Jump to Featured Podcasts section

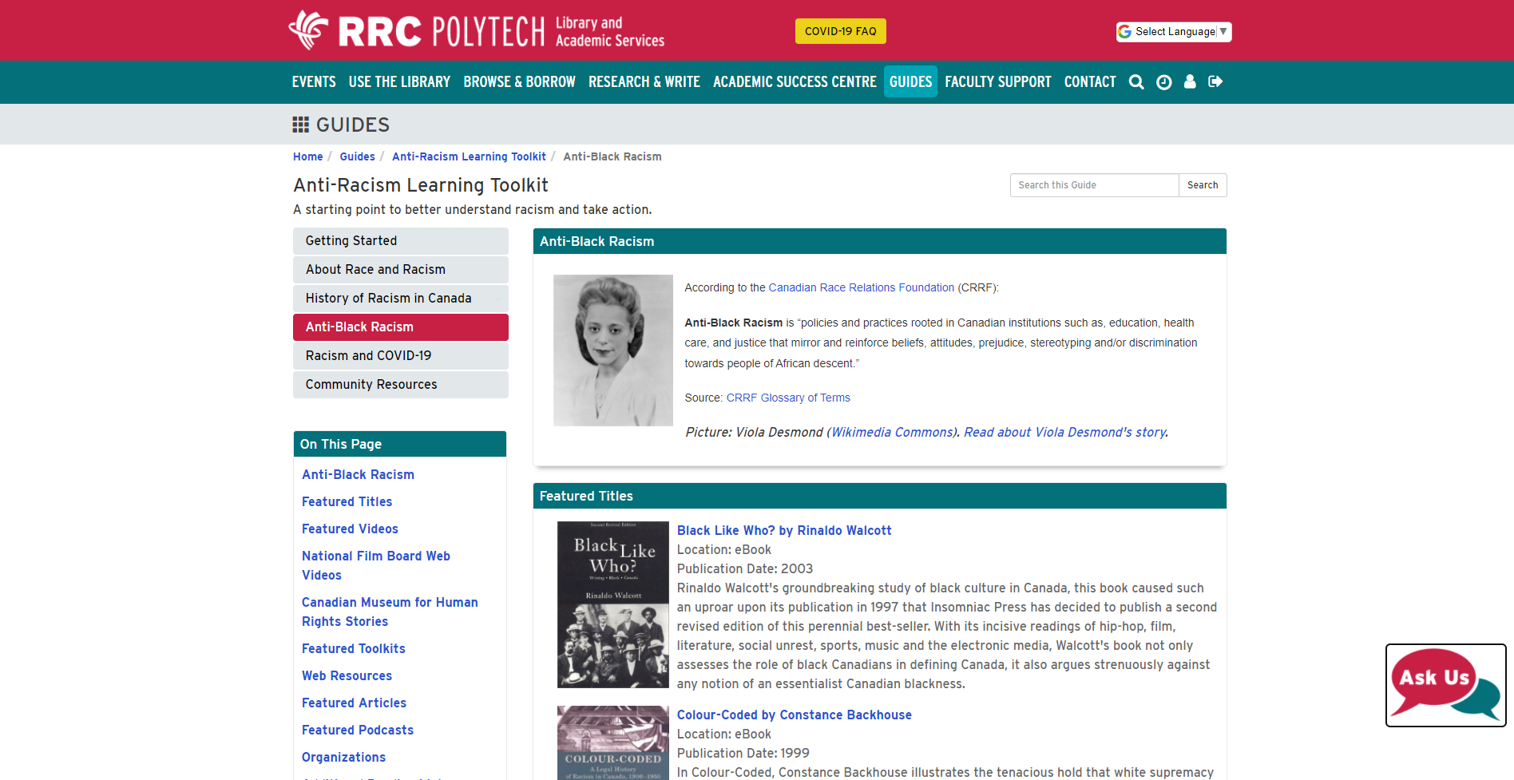click(x=358, y=730)
